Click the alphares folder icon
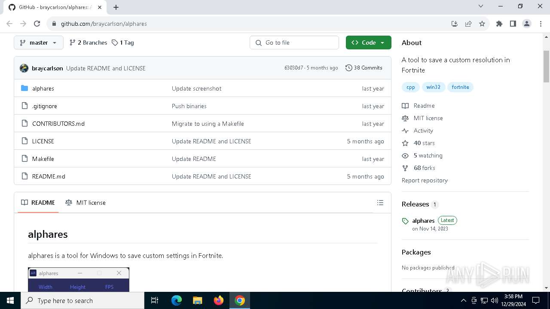This screenshot has height=309, width=550. click(x=24, y=88)
